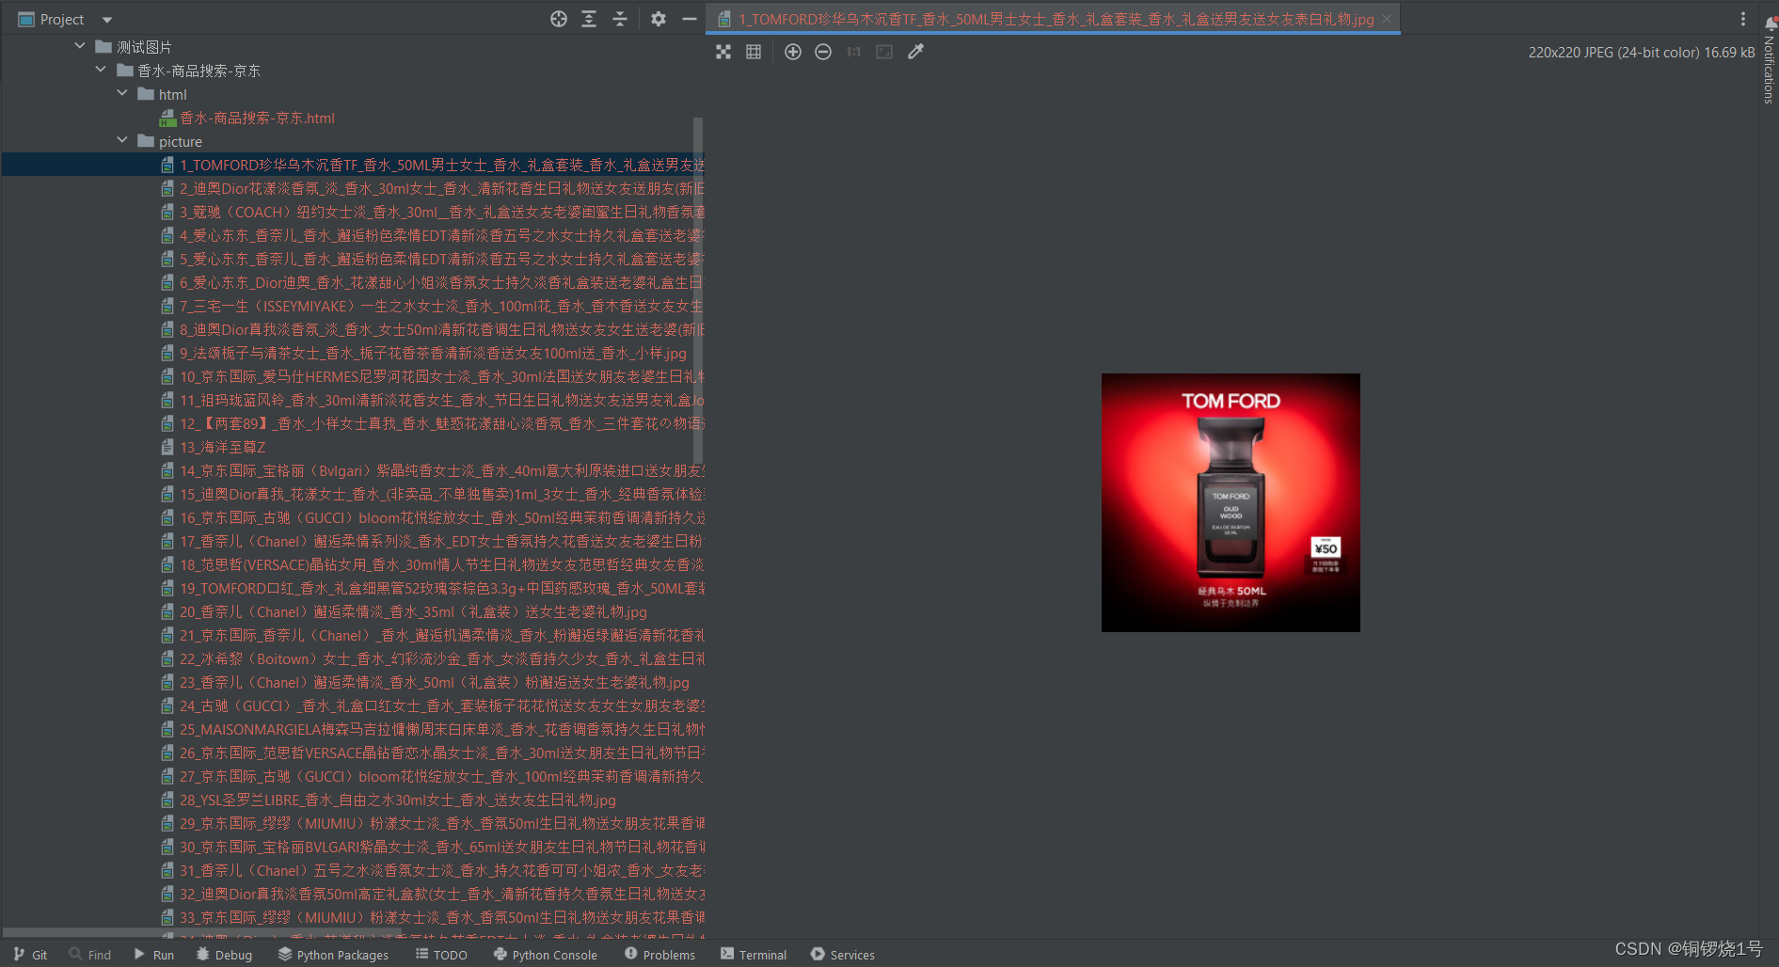Open the Git tool window from status bar
The width and height of the screenshot is (1779, 967).
pyautogui.click(x=31, y=954)
